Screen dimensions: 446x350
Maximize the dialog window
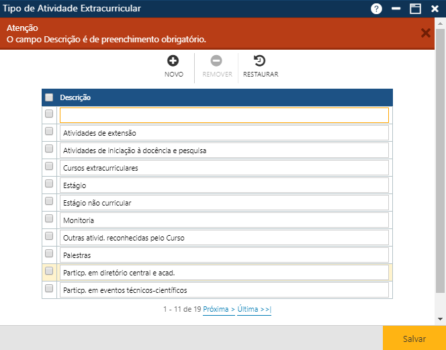point(415,9)
